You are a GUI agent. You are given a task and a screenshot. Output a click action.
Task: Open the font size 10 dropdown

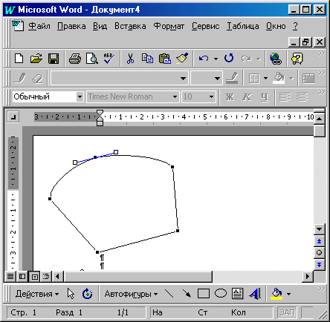tap(211, 96)
